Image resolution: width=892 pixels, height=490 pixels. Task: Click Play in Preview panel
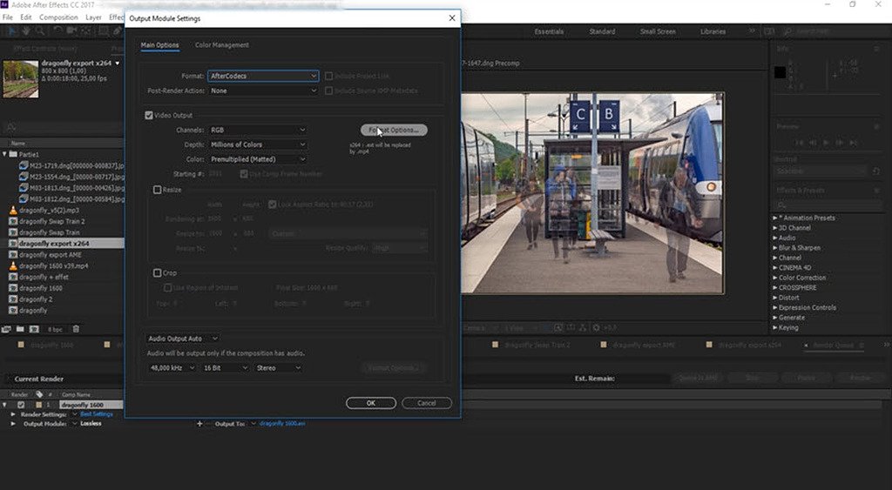point(826,143)
